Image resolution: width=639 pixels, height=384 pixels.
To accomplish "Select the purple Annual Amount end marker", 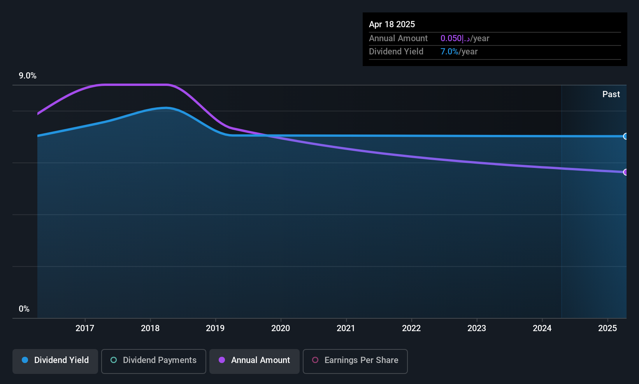I will point(626,172).
